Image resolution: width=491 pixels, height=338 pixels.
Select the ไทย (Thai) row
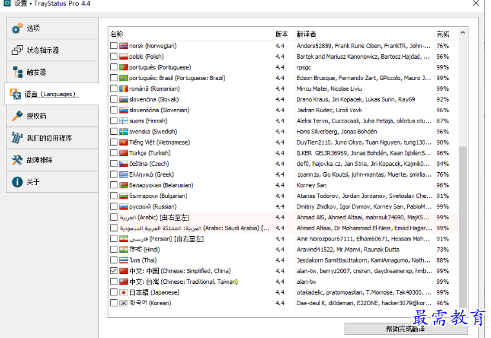point(283,260)
